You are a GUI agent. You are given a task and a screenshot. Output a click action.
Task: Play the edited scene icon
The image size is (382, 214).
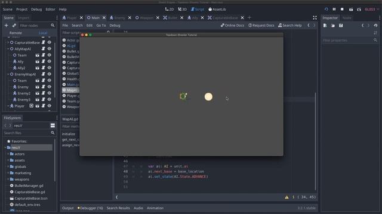pos(351,10)
